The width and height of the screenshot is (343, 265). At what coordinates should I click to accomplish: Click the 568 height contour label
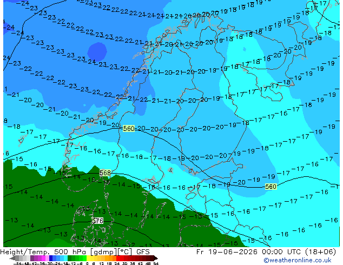105,173
